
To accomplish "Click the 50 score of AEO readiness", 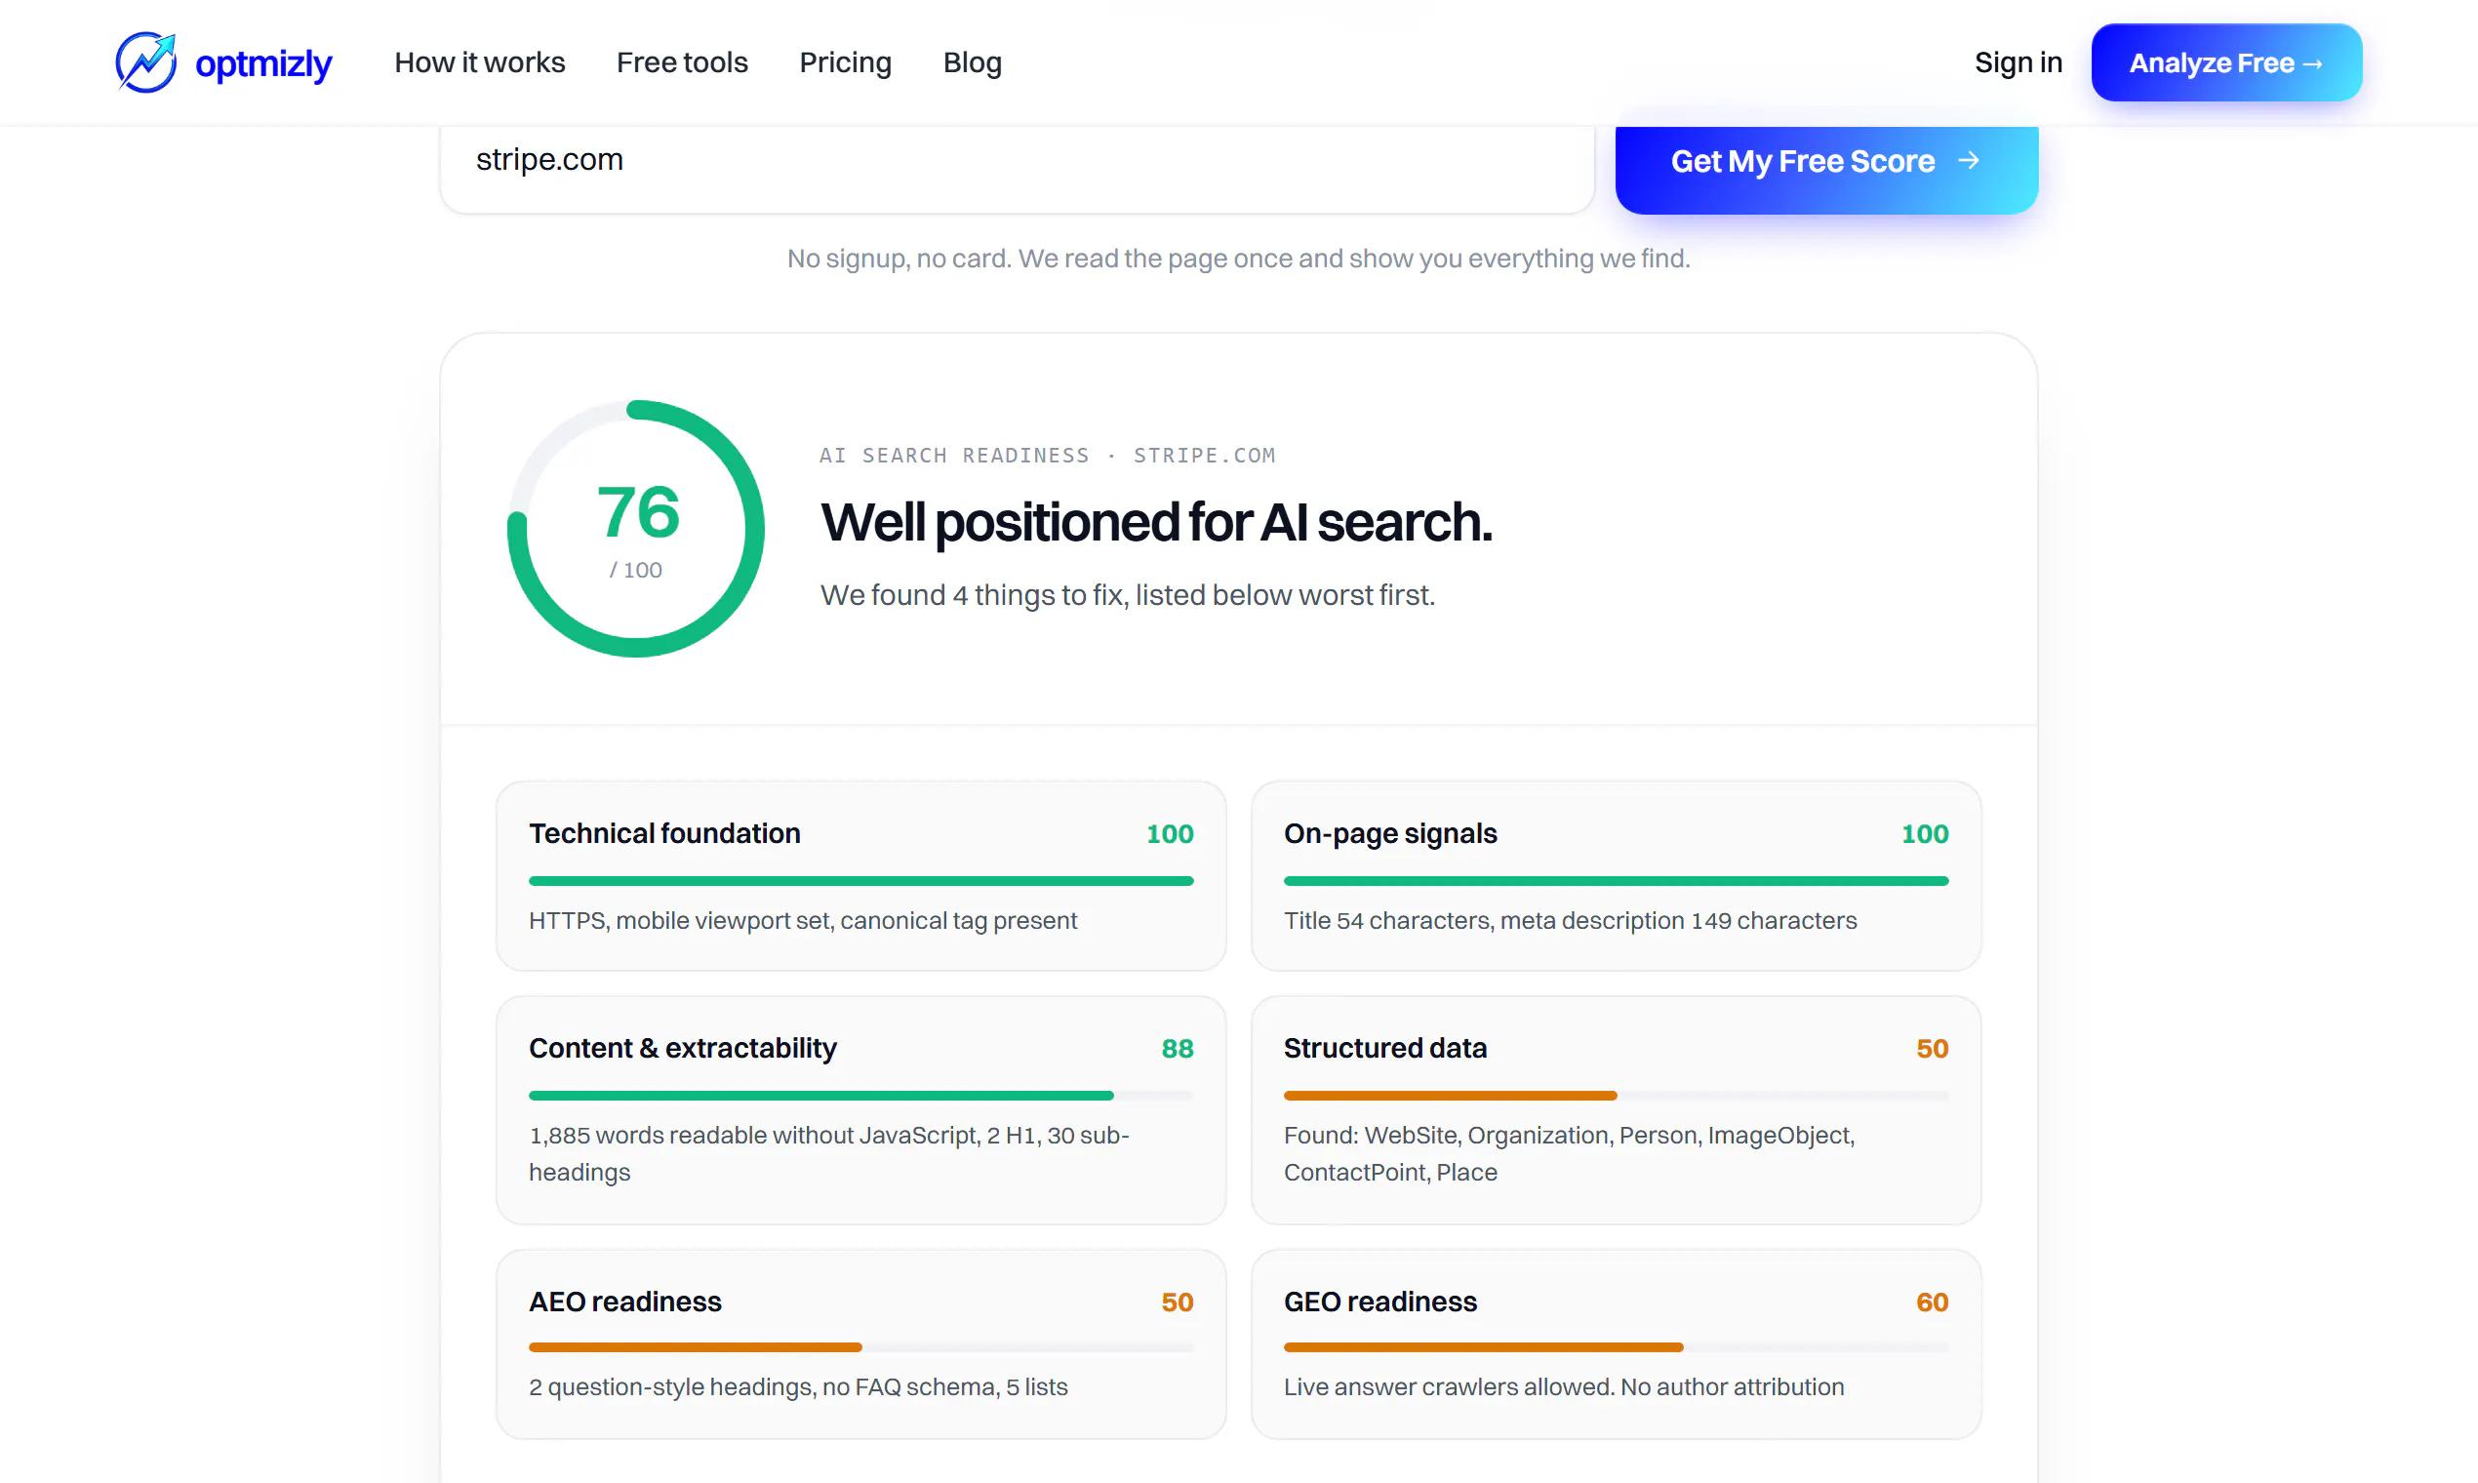I will (1177, 1303).
